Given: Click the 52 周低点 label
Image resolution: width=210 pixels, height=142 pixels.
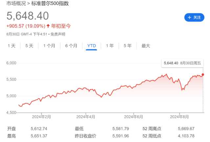Looking at the screenshot, I should pos(152,136).
